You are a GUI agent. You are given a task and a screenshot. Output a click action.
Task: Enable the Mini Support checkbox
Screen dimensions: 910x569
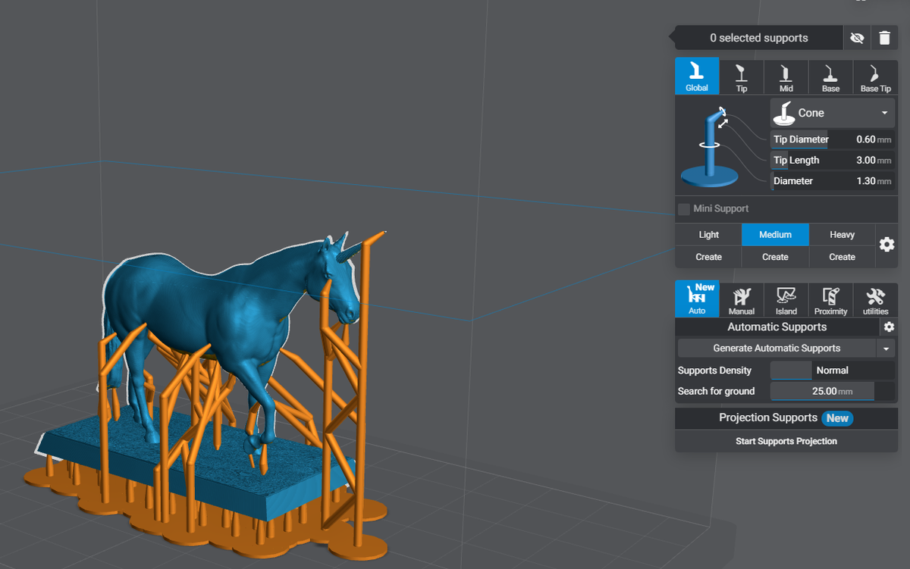click(x=683, y=209)
